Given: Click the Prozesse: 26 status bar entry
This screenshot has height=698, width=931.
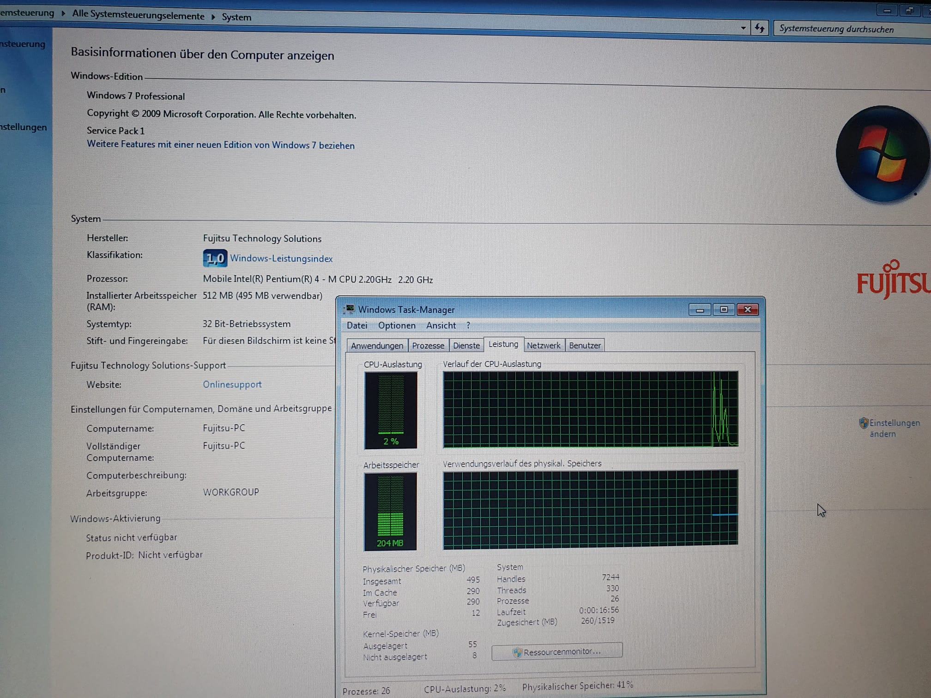Looking at the screenshot, I should (366, 691).
